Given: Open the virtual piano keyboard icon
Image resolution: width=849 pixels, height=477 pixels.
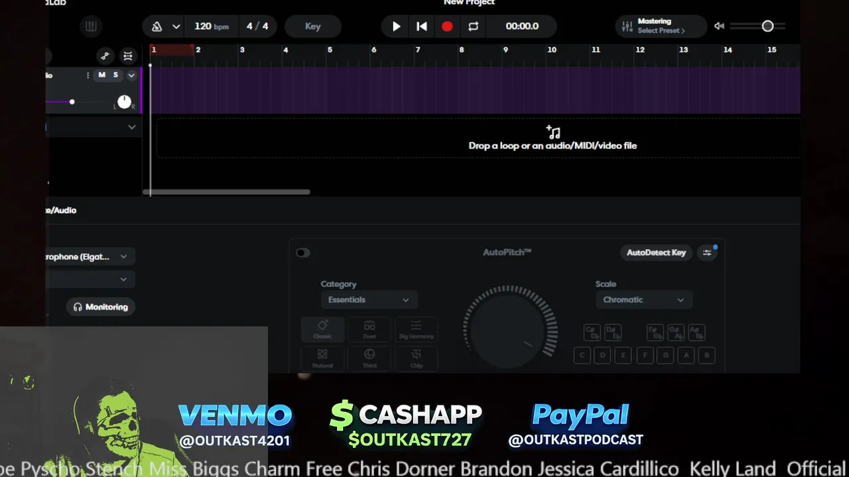Looking at the screenshot, I should point(91,26).
